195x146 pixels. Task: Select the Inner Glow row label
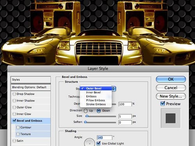point(24,114)
